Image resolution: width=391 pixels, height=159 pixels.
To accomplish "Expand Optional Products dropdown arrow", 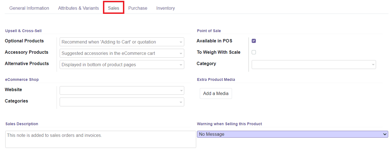I will [x=181, y=42].
